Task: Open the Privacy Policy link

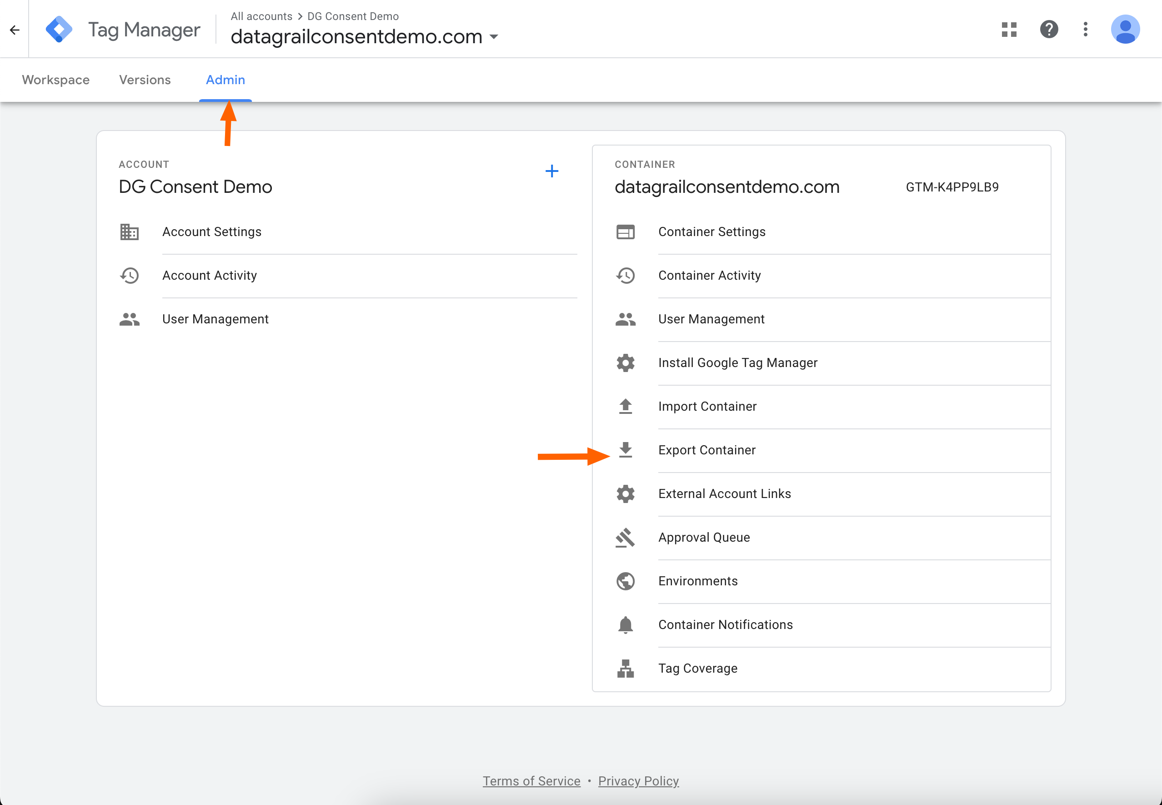Action: (x=638, y=781)
